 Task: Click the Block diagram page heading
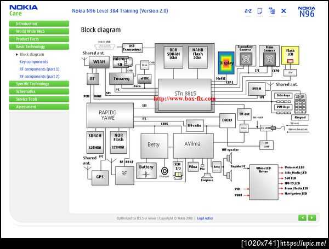coord(101,30)
